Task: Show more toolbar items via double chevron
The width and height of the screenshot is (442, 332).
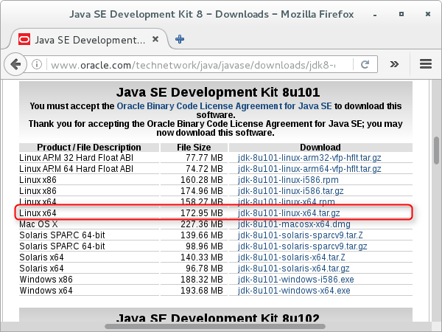Action: tap(394, 64)
